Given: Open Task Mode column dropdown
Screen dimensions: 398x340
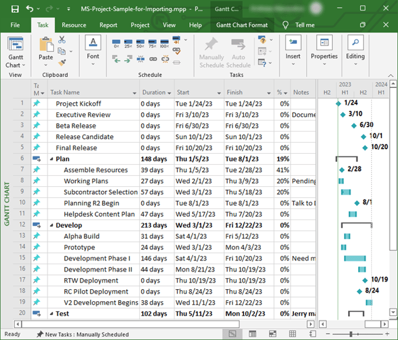Looking at the screenshot, I should click(x=42, y=93).
